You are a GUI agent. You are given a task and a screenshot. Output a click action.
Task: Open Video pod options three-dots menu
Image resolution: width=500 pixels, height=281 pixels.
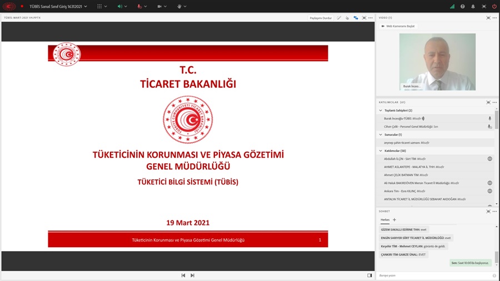[494, 18]
